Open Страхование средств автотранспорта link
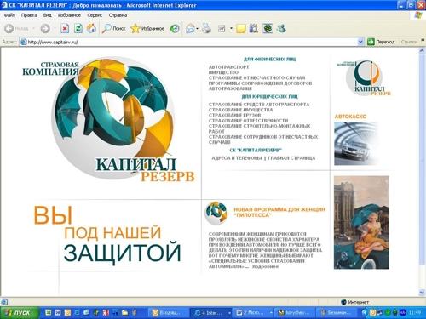This screenshot has height=319, width=426. pyautogui.click(x=259, y=105)
